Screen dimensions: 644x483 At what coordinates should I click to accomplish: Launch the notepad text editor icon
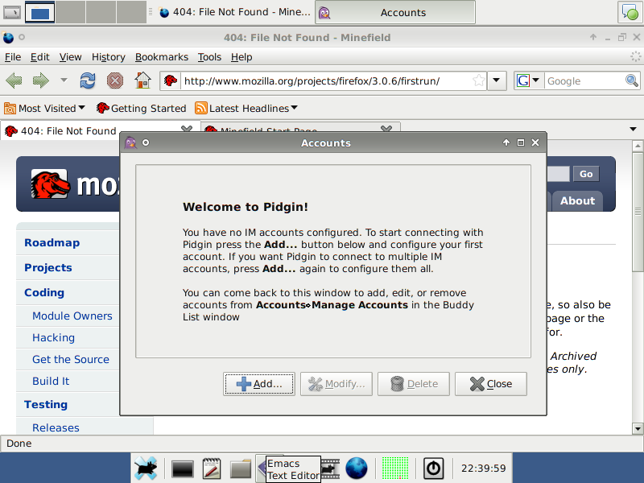click(x=212, y=469)
